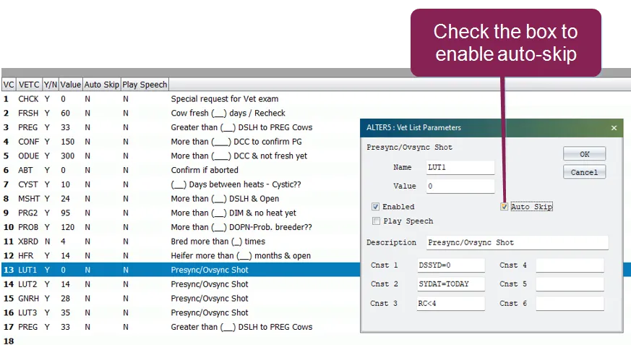This screenshot has height=345, width=631.
Task: Click the empty Cnst 5 field
Action: coord(570,284)
